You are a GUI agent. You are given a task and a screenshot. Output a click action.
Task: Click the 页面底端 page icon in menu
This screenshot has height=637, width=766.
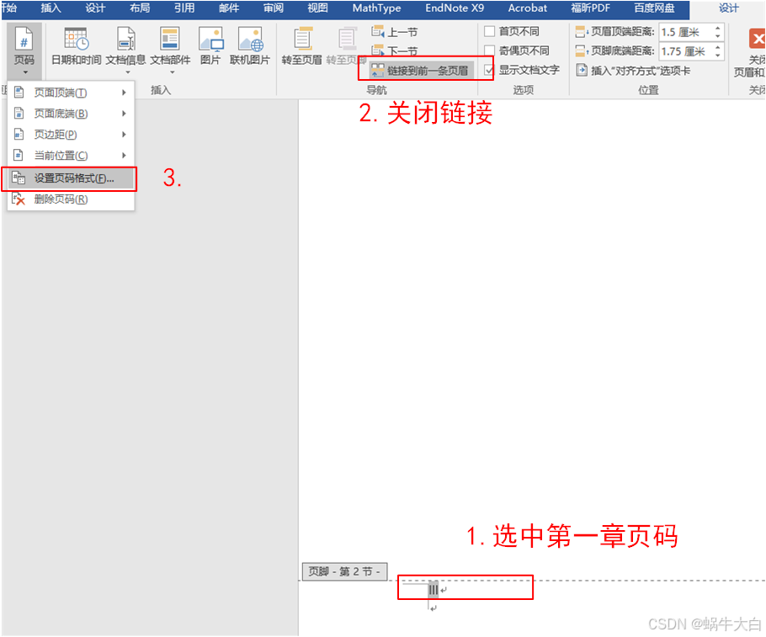click(19, 114)
